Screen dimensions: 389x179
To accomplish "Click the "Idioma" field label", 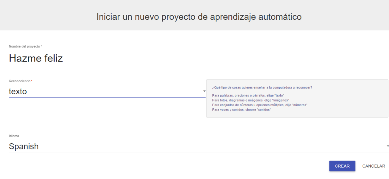I will (x=14, y=136).
